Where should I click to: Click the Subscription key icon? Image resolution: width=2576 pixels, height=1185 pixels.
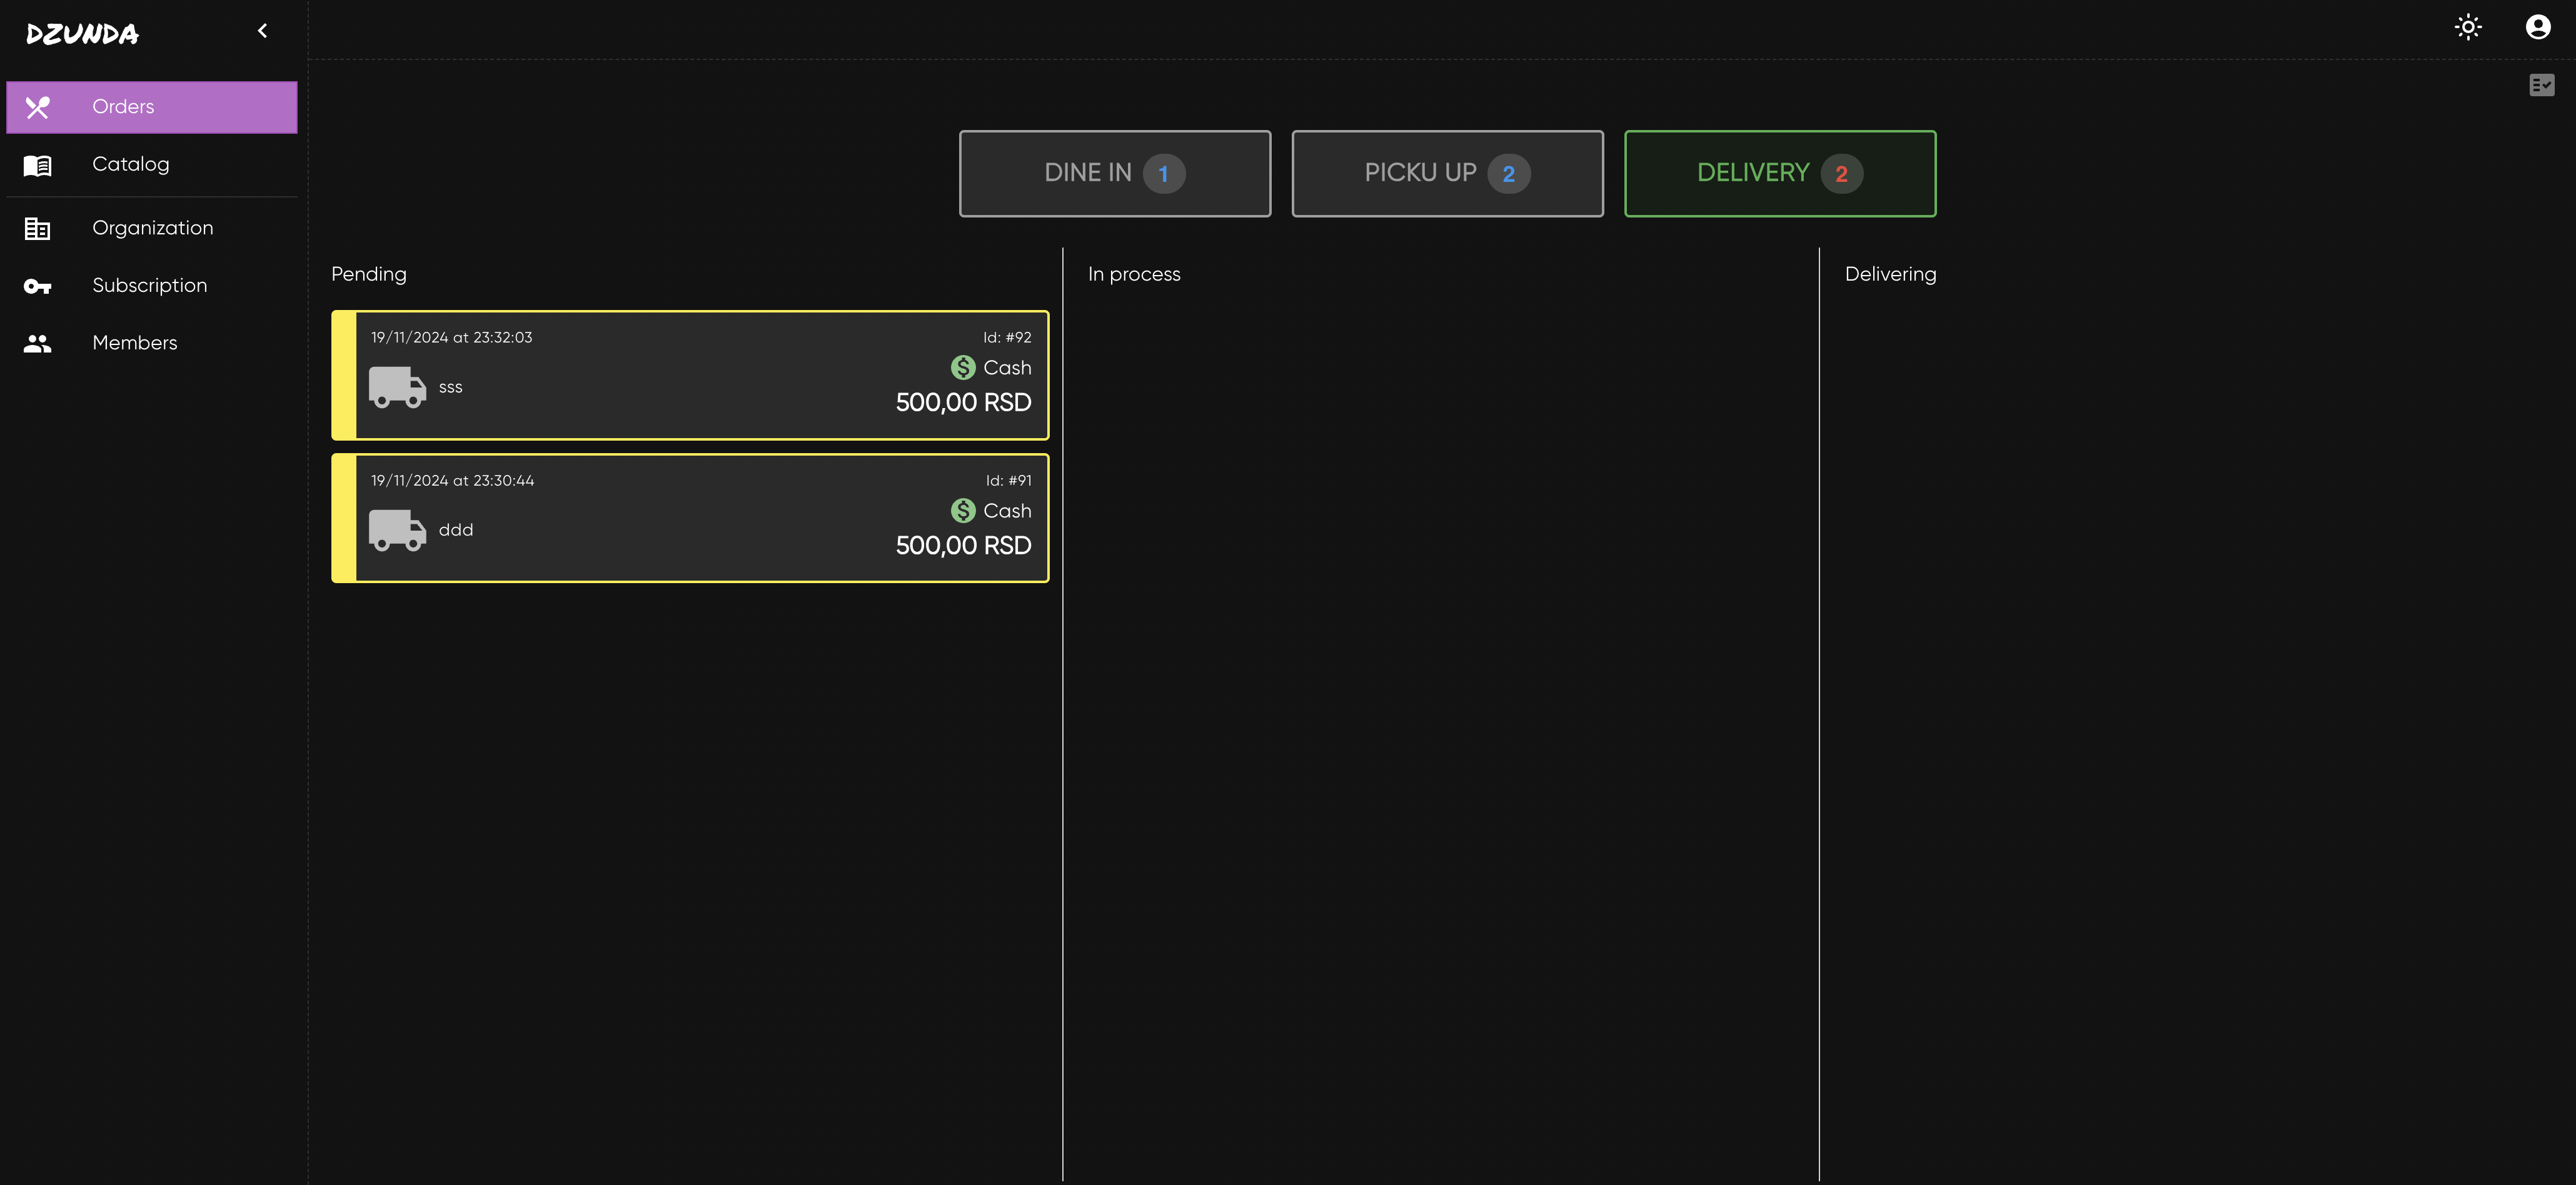[38, 287]
